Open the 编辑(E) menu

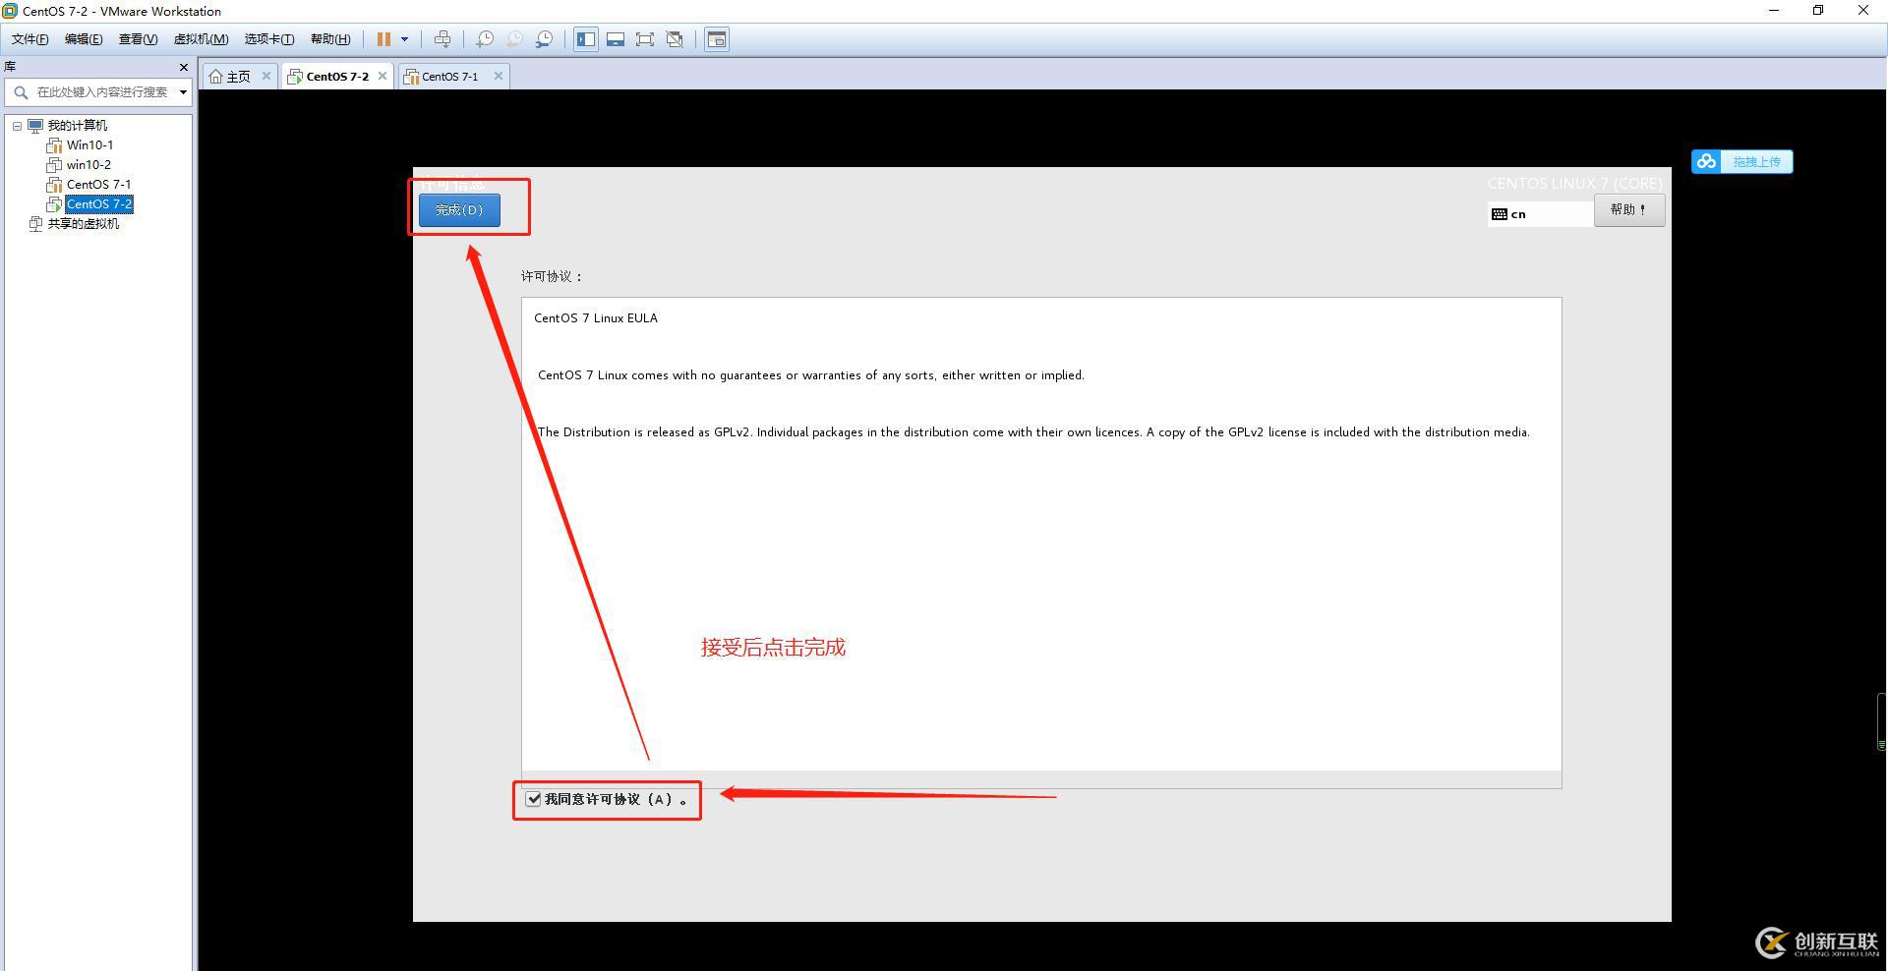pos(84,39)
